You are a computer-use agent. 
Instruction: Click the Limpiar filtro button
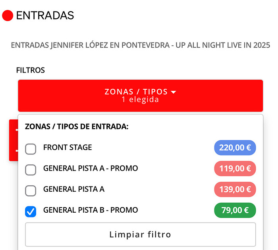click(141, 235)
